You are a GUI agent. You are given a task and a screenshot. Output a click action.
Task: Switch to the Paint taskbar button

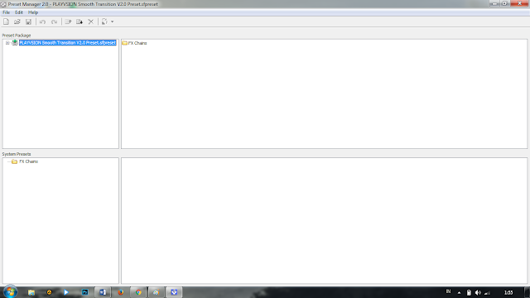click(157, 292)
